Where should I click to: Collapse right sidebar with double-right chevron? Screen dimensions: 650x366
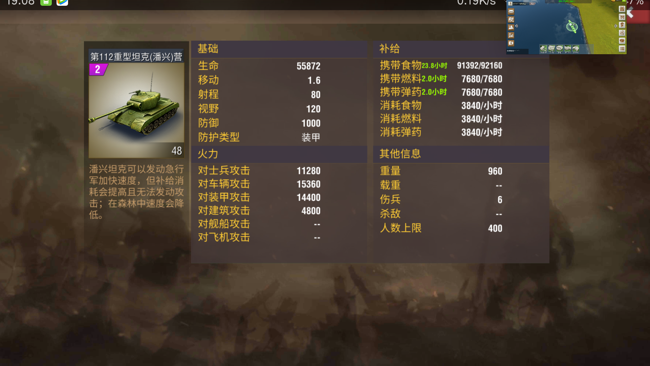coord(616,26)
